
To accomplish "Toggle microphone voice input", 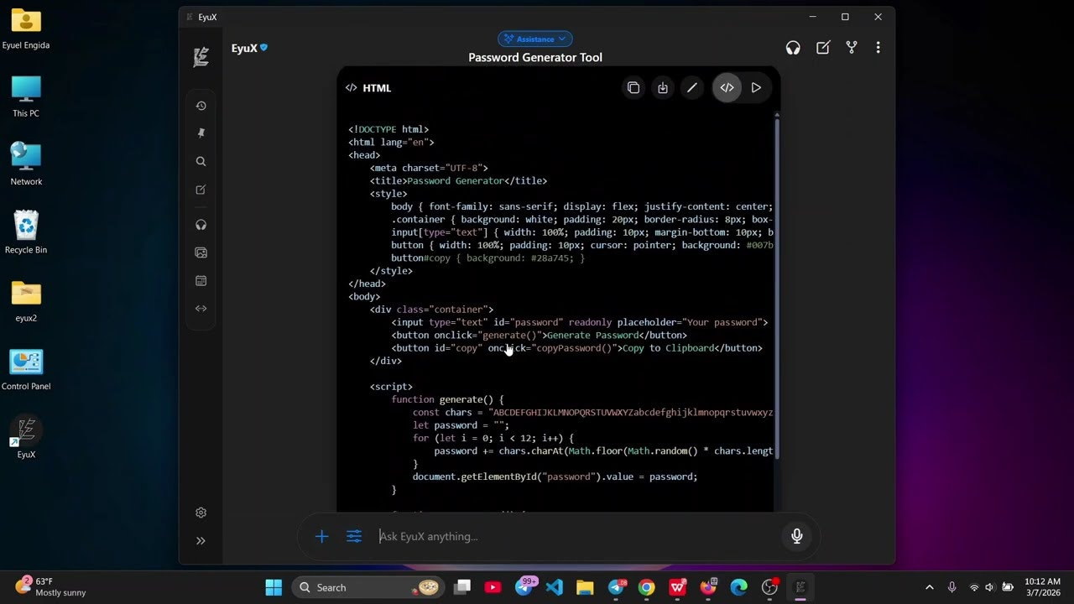I will pos(797,536).
